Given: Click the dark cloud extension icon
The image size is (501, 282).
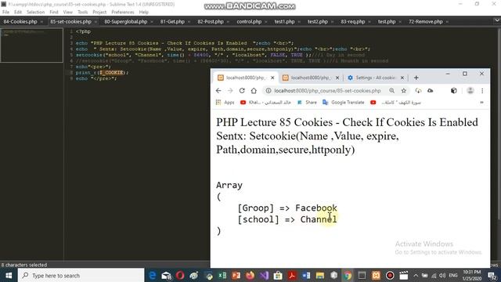Looking at the screenshot, I should 431,91.
